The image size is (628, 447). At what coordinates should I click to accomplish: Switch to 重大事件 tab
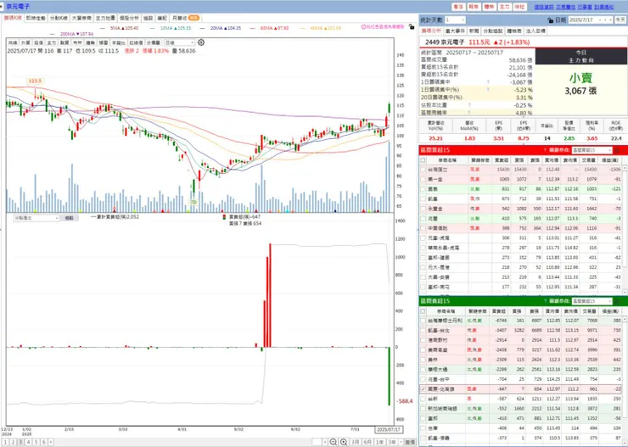click(x=455, y=31)
